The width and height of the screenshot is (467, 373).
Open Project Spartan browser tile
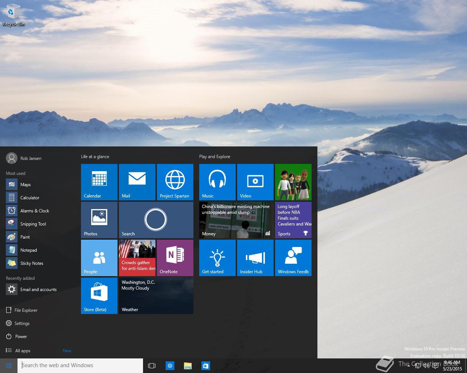click(x=175, y=182)
